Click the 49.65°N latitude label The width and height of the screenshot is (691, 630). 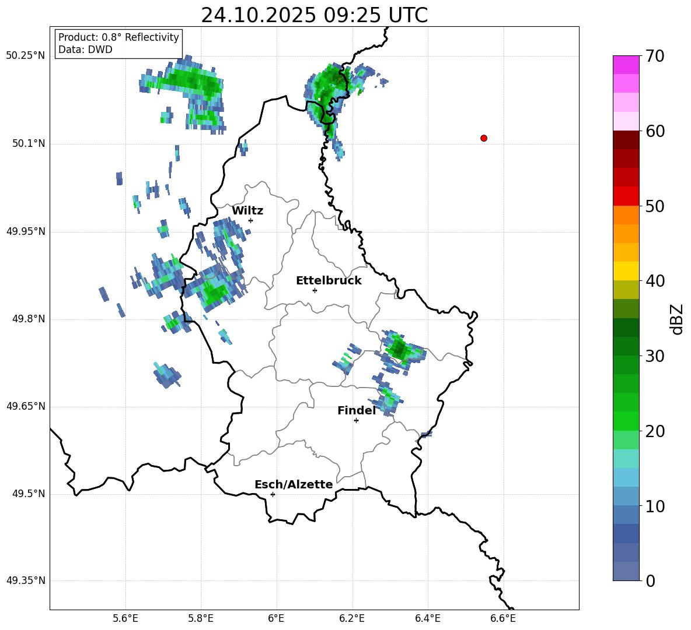click(26, 406)
